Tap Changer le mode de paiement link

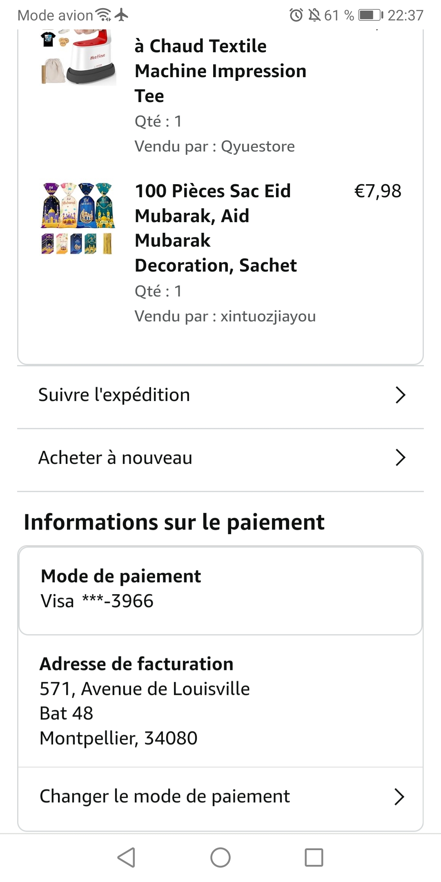[165, 796]
